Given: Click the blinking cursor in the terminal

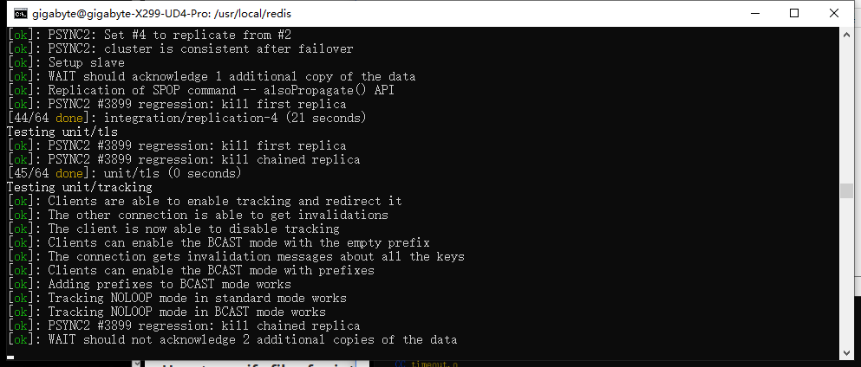Looking at the screenshot, I should click(x=10, y=356).
